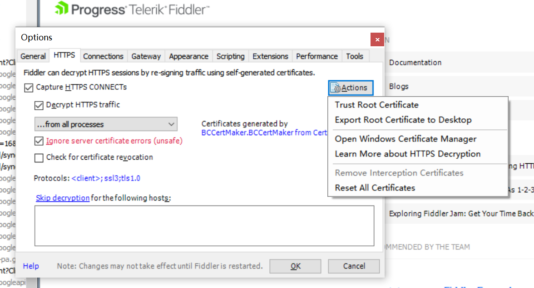Open Blogs in Fiddler start page
The image size is (534, 288).
point(399,86)
